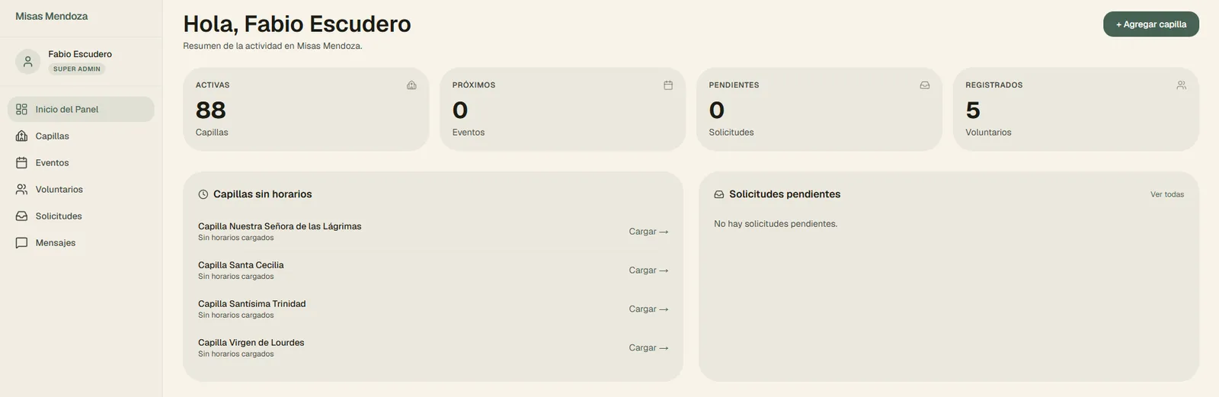Click Cargar for Capilla Virgen de Lourdes
This screenshot has height=397, width=1219.
coord(648,347)
